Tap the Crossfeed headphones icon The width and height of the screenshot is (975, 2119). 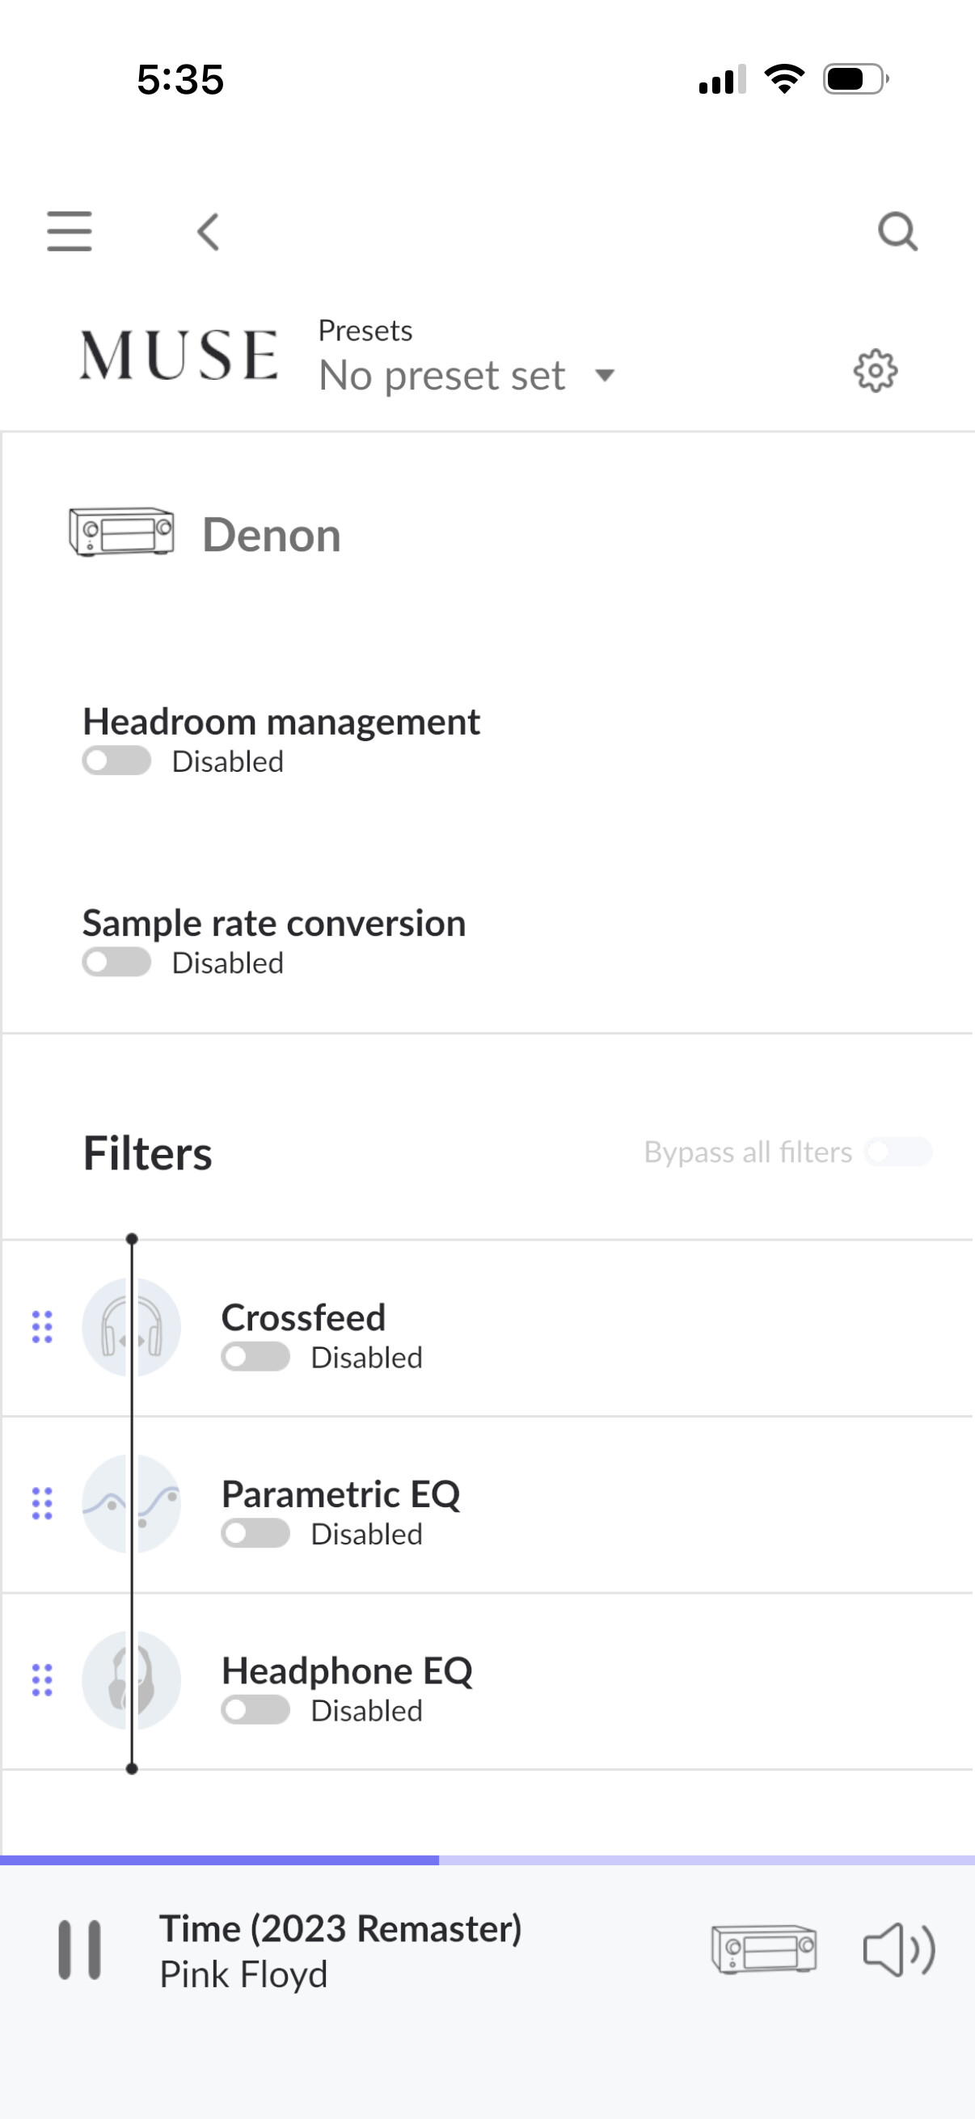(131, 1327)
